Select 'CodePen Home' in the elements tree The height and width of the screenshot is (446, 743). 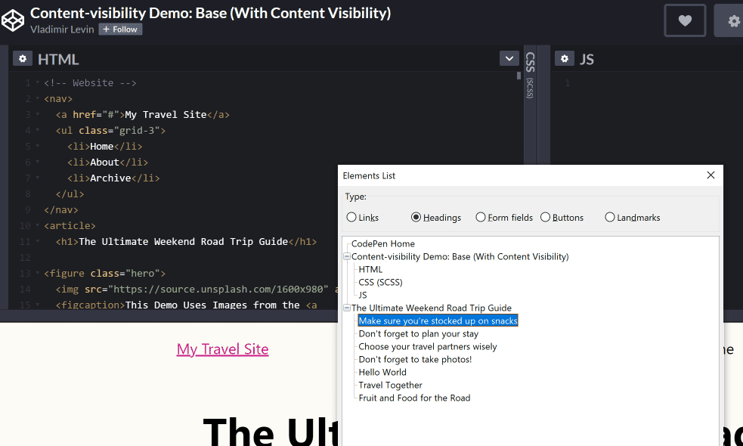point(383,243)
